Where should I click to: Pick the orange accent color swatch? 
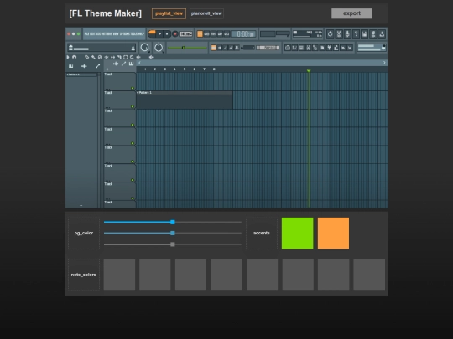click(333, 234)
